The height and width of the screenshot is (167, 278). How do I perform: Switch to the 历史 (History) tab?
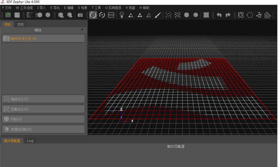tap(21, 24)
